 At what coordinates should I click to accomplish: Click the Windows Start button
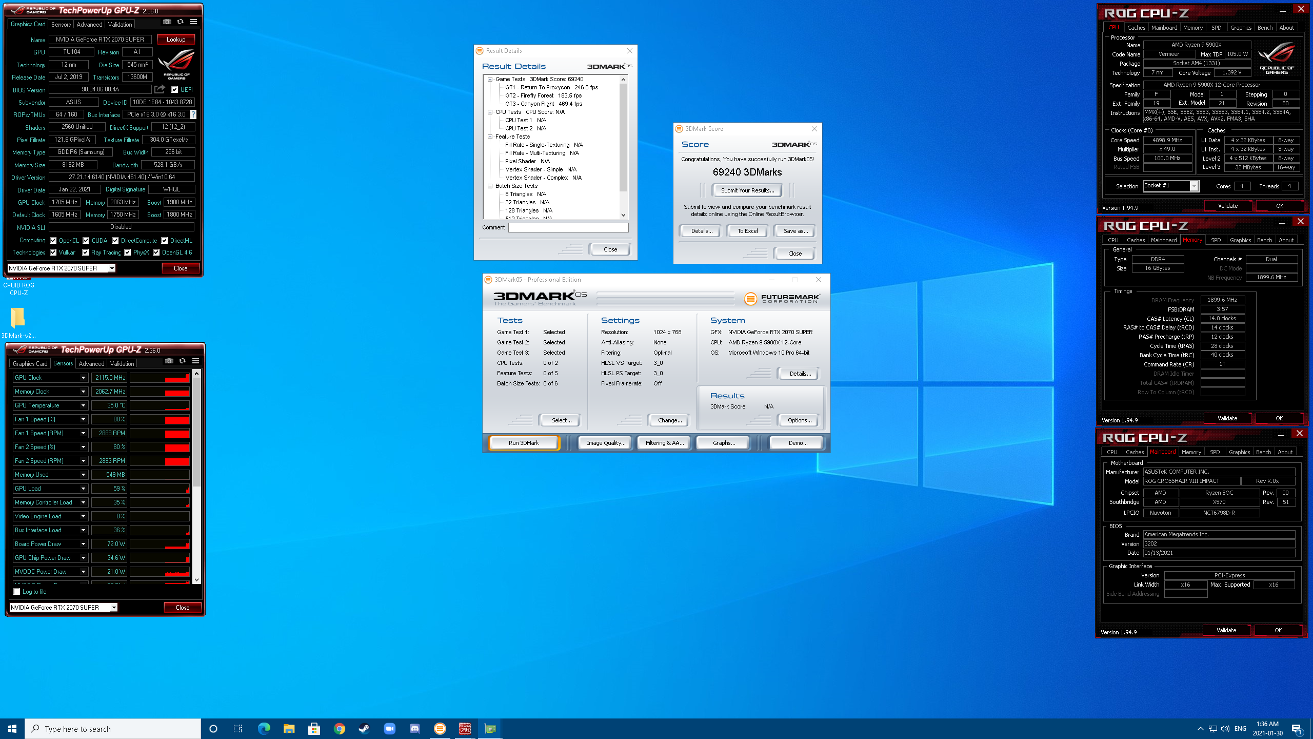tap(12, 729)
